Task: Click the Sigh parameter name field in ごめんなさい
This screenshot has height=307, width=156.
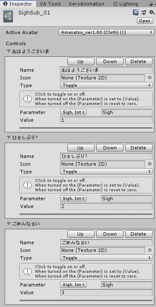Action: tap(127, 284)
